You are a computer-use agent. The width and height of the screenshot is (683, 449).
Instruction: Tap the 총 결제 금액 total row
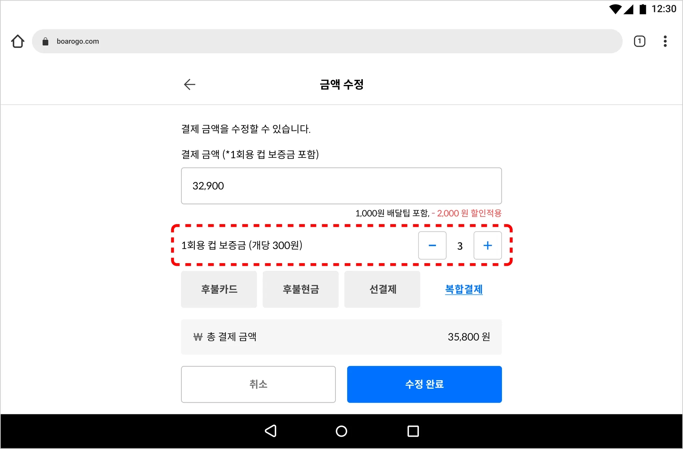tap(341, 337)
